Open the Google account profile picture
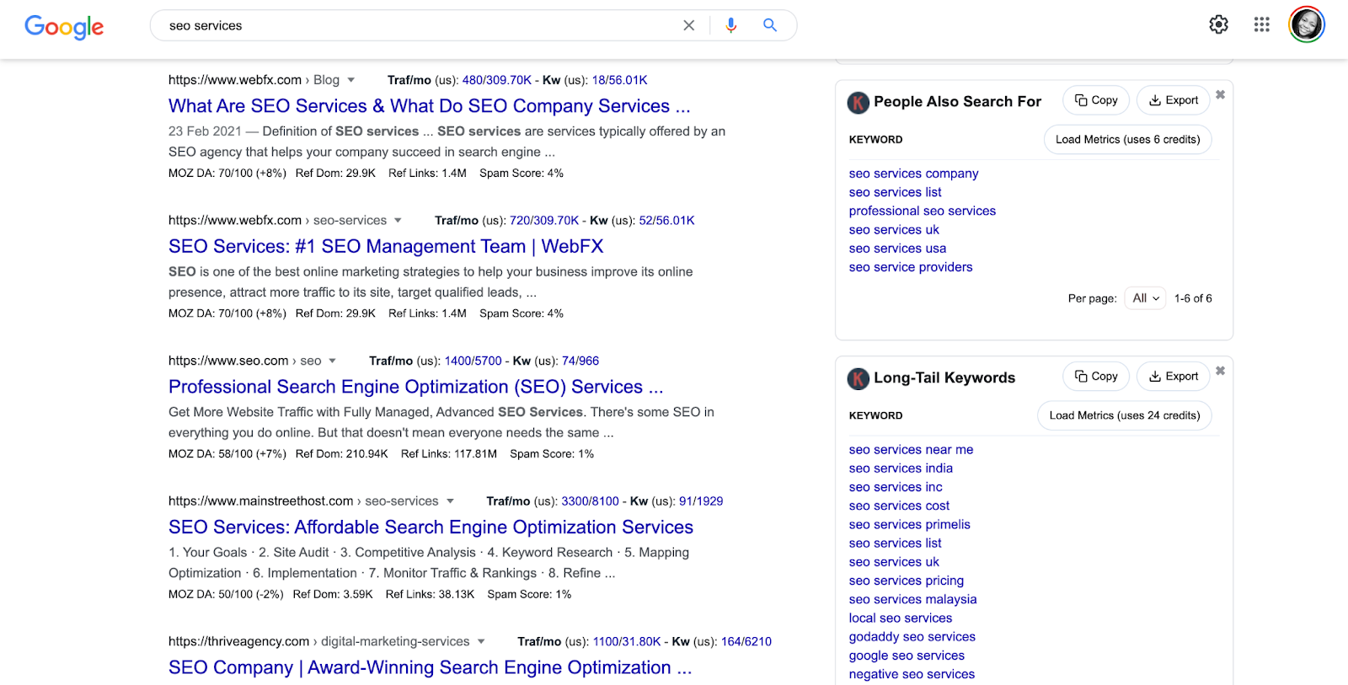The image size is (1348, 685). click(1307, 24)
